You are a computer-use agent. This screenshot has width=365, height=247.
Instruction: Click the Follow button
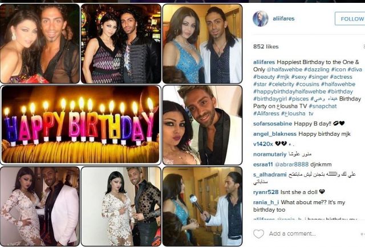click(x=350, y=19)
